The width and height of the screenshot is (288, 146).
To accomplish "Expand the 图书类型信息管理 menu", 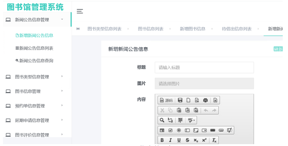I will pyautogui.click(x=37, y=77).
